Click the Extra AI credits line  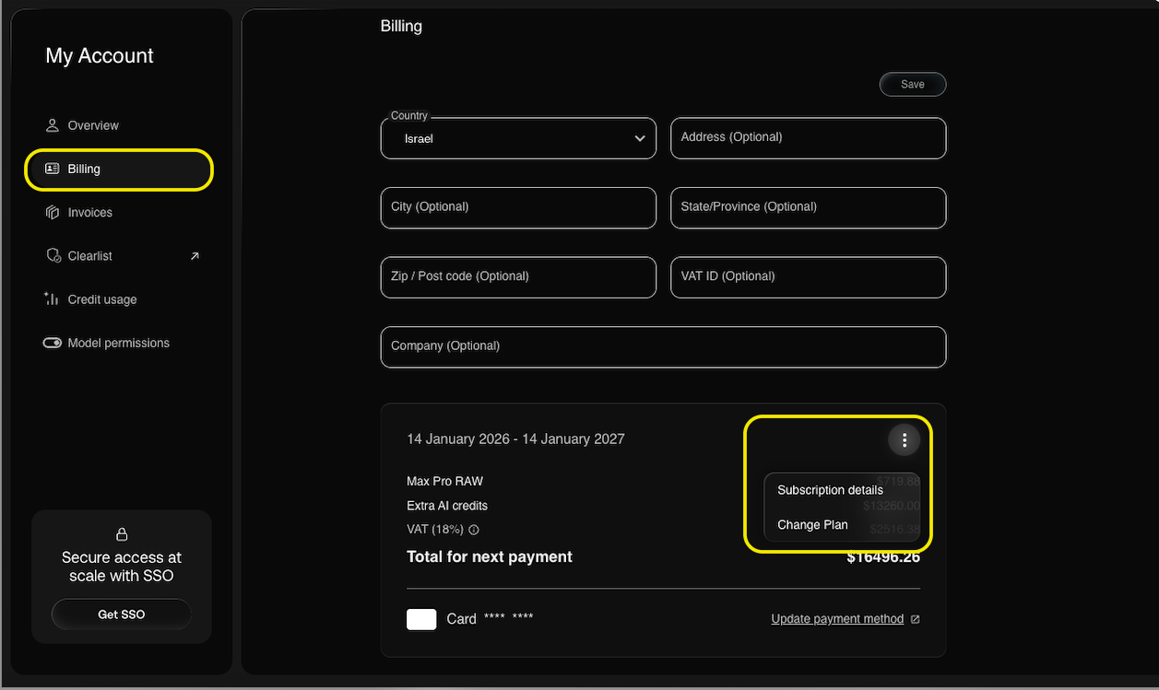click(x=447, y=506)
